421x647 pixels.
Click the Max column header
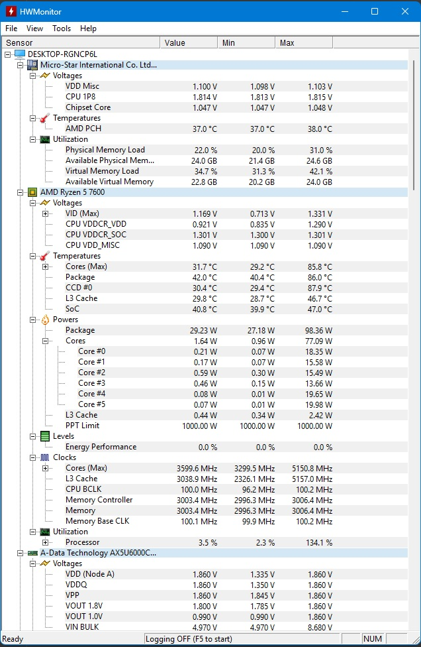pos(304,42)
